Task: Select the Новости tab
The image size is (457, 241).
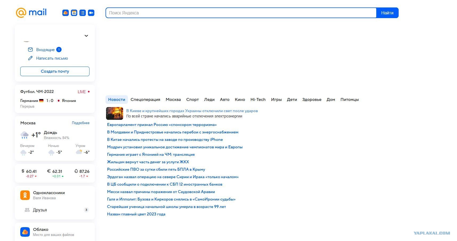Action: click(117, 100)
